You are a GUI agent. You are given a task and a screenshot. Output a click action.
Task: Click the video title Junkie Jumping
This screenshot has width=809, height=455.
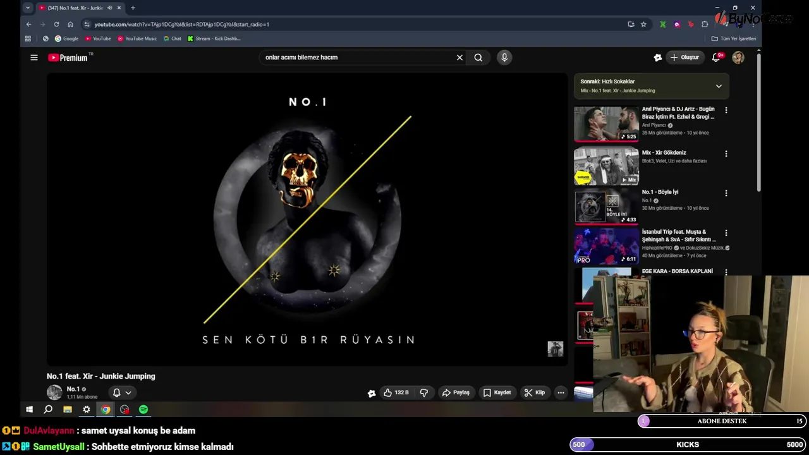pos(101,376)
